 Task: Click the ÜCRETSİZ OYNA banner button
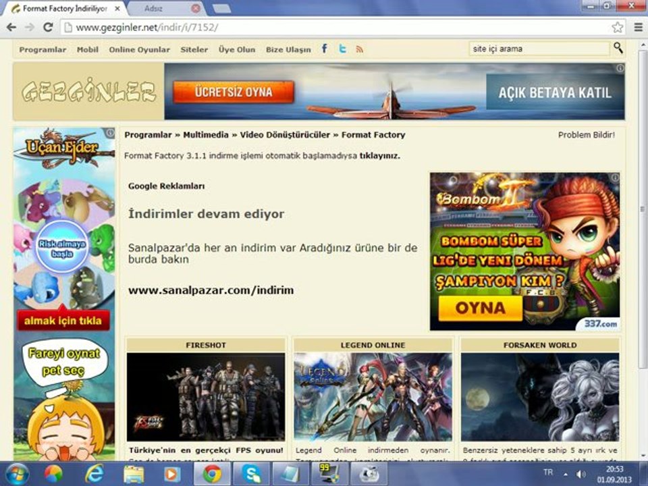pyautogui.click(x=234, y=92)
